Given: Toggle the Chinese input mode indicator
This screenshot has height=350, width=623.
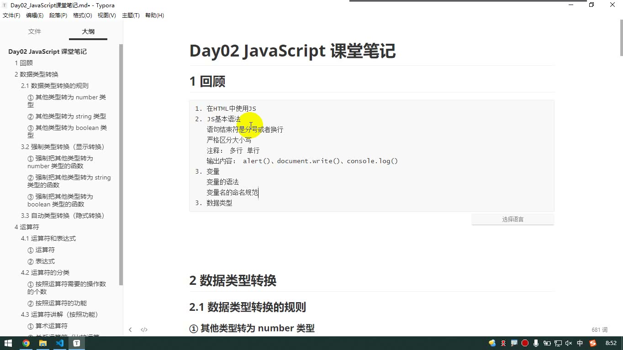Looking at the screenshot, I should click(x=580, y=343).
